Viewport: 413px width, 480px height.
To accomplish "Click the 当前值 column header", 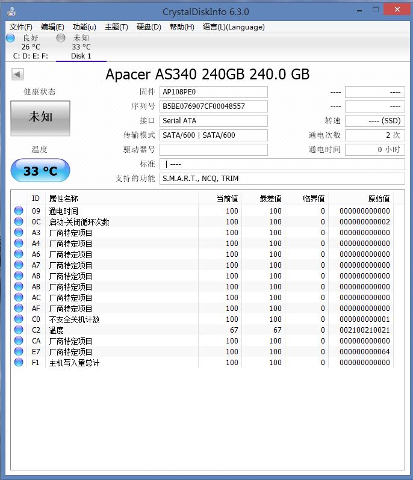I will (220, 198).
